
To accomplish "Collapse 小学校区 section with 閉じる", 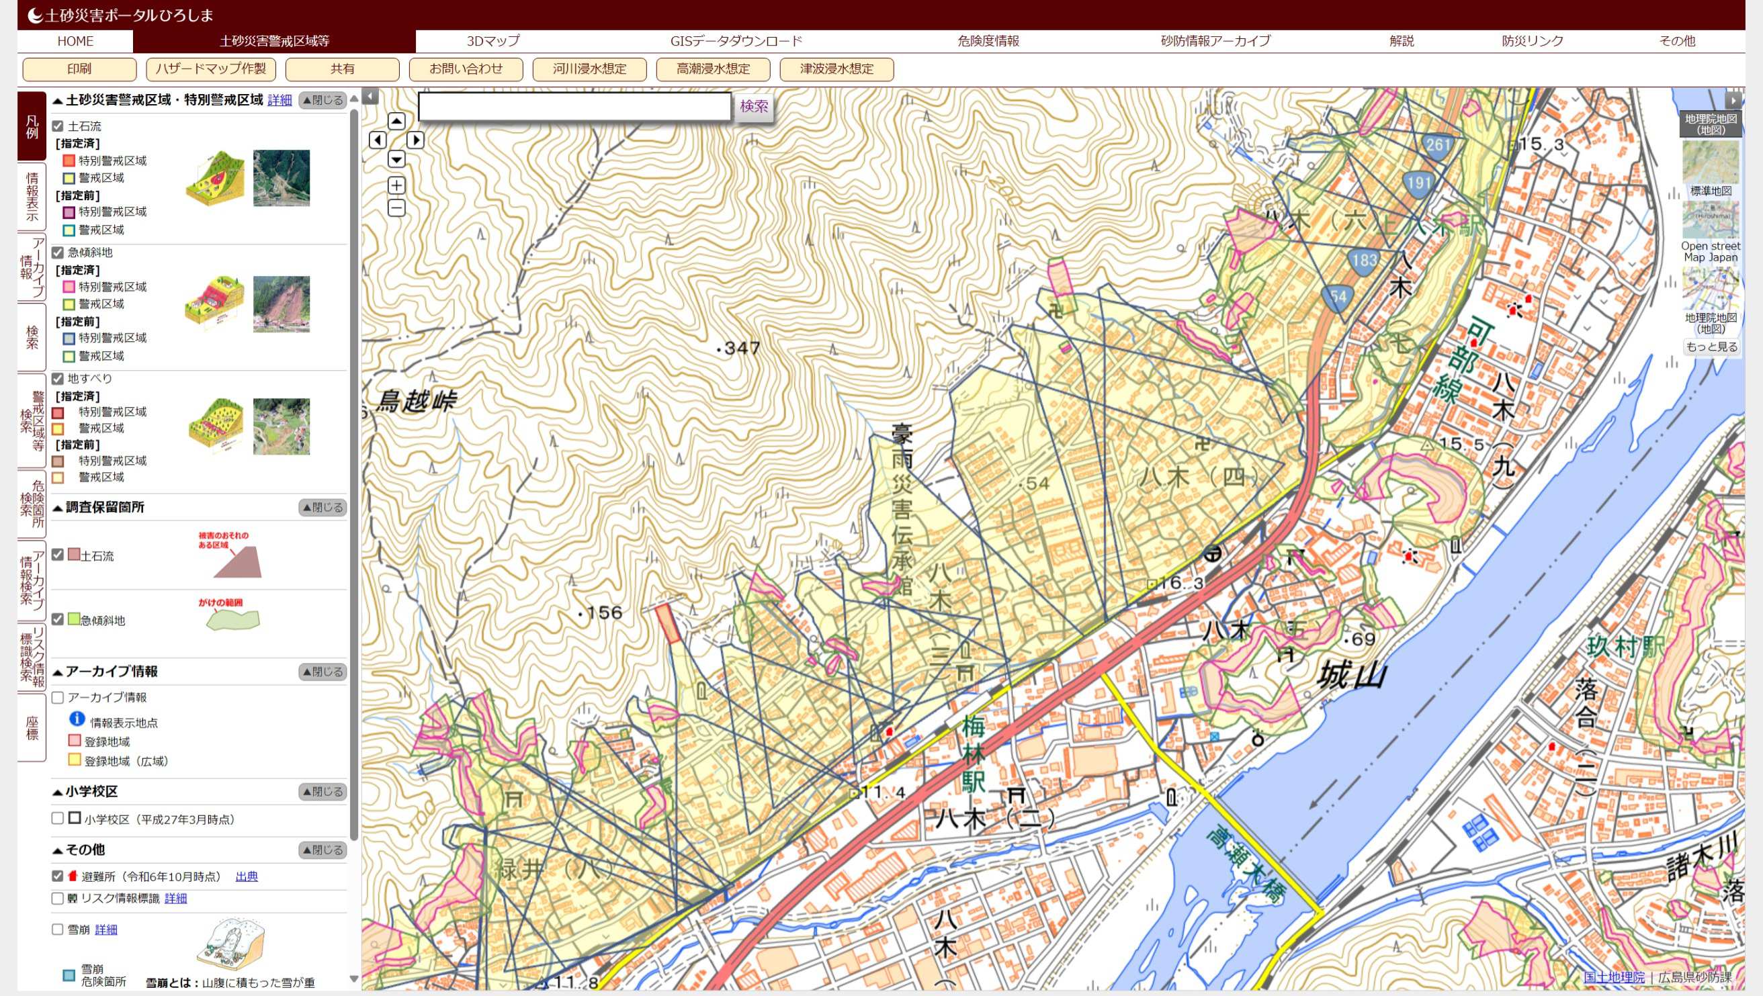I will pyautogui.click(x=322, y=791).
